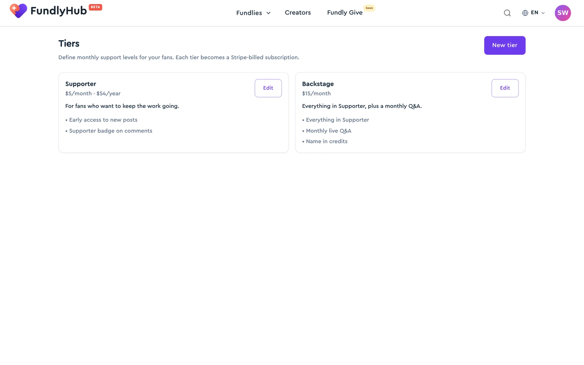The image size is (584, 365).
Task: Expand the Fundlies dropdown chevron
Action: coord(269,13)
